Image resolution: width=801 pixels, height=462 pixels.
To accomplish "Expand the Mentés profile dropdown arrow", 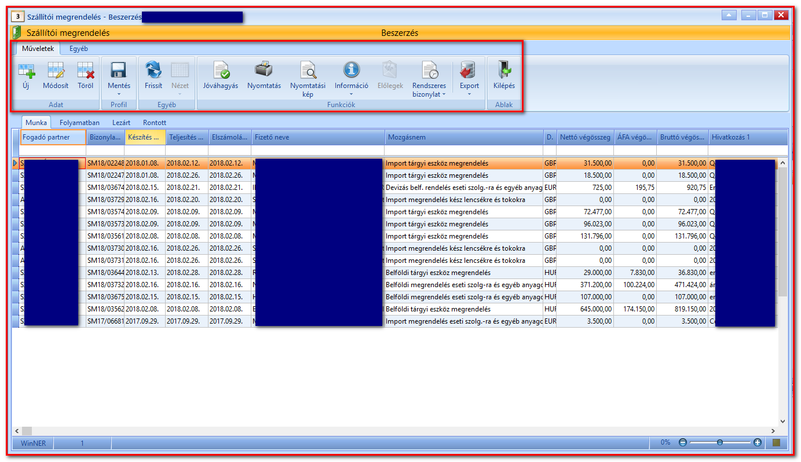I will click(119, 94).
